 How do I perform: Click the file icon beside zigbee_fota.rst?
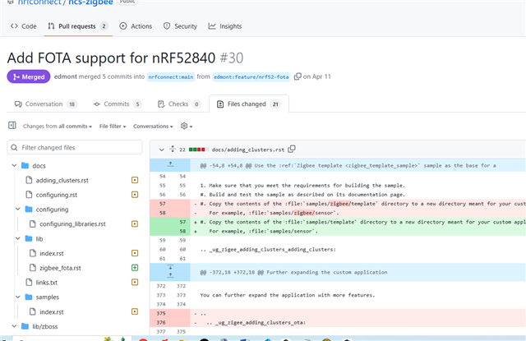coord(33,268)
